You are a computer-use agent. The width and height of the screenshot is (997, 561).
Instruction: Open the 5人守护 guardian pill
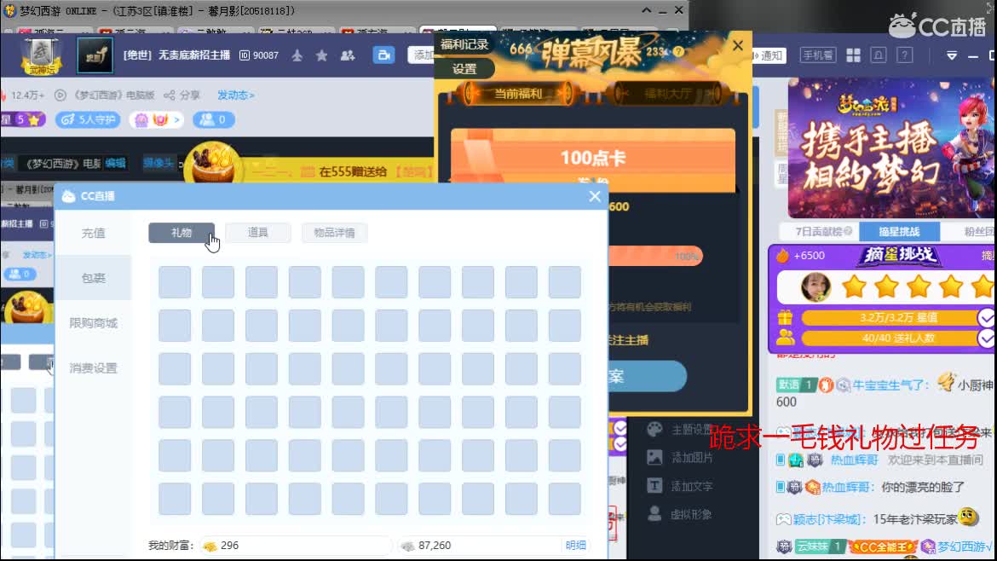pyautogui.click(x=88, y=119)
